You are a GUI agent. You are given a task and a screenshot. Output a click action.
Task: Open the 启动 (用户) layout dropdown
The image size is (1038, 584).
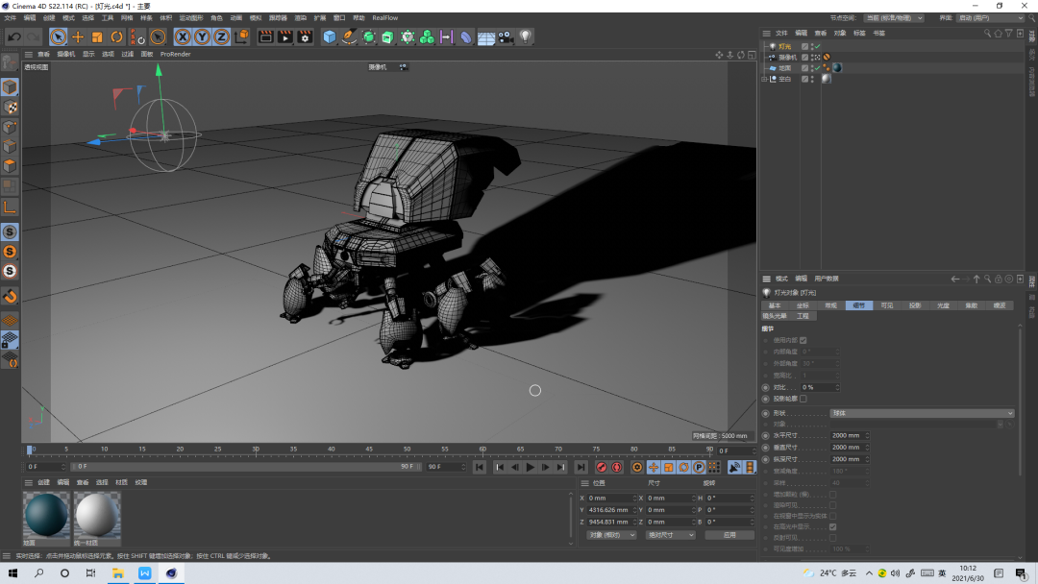pos(990,18)
